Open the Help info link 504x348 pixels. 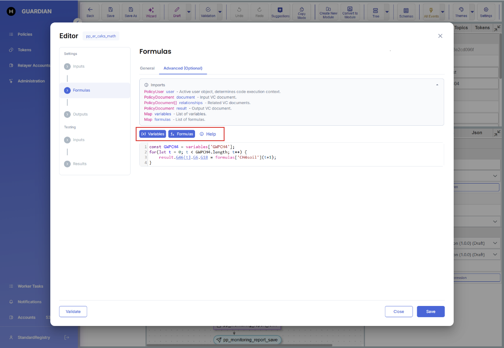coord(208,134)
